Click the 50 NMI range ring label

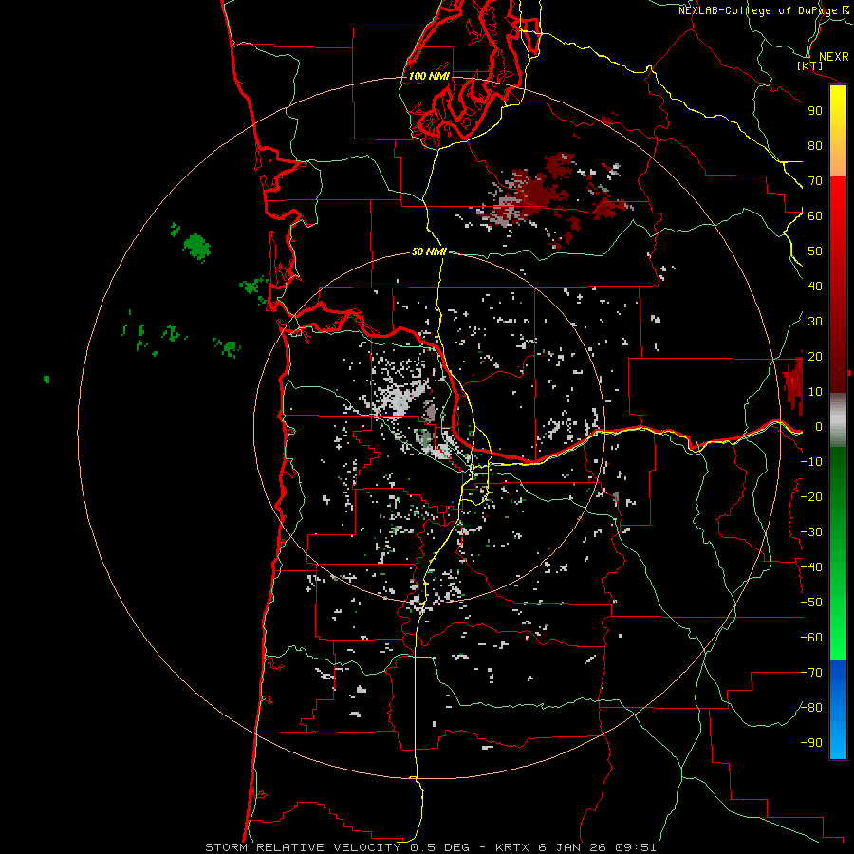429,251
